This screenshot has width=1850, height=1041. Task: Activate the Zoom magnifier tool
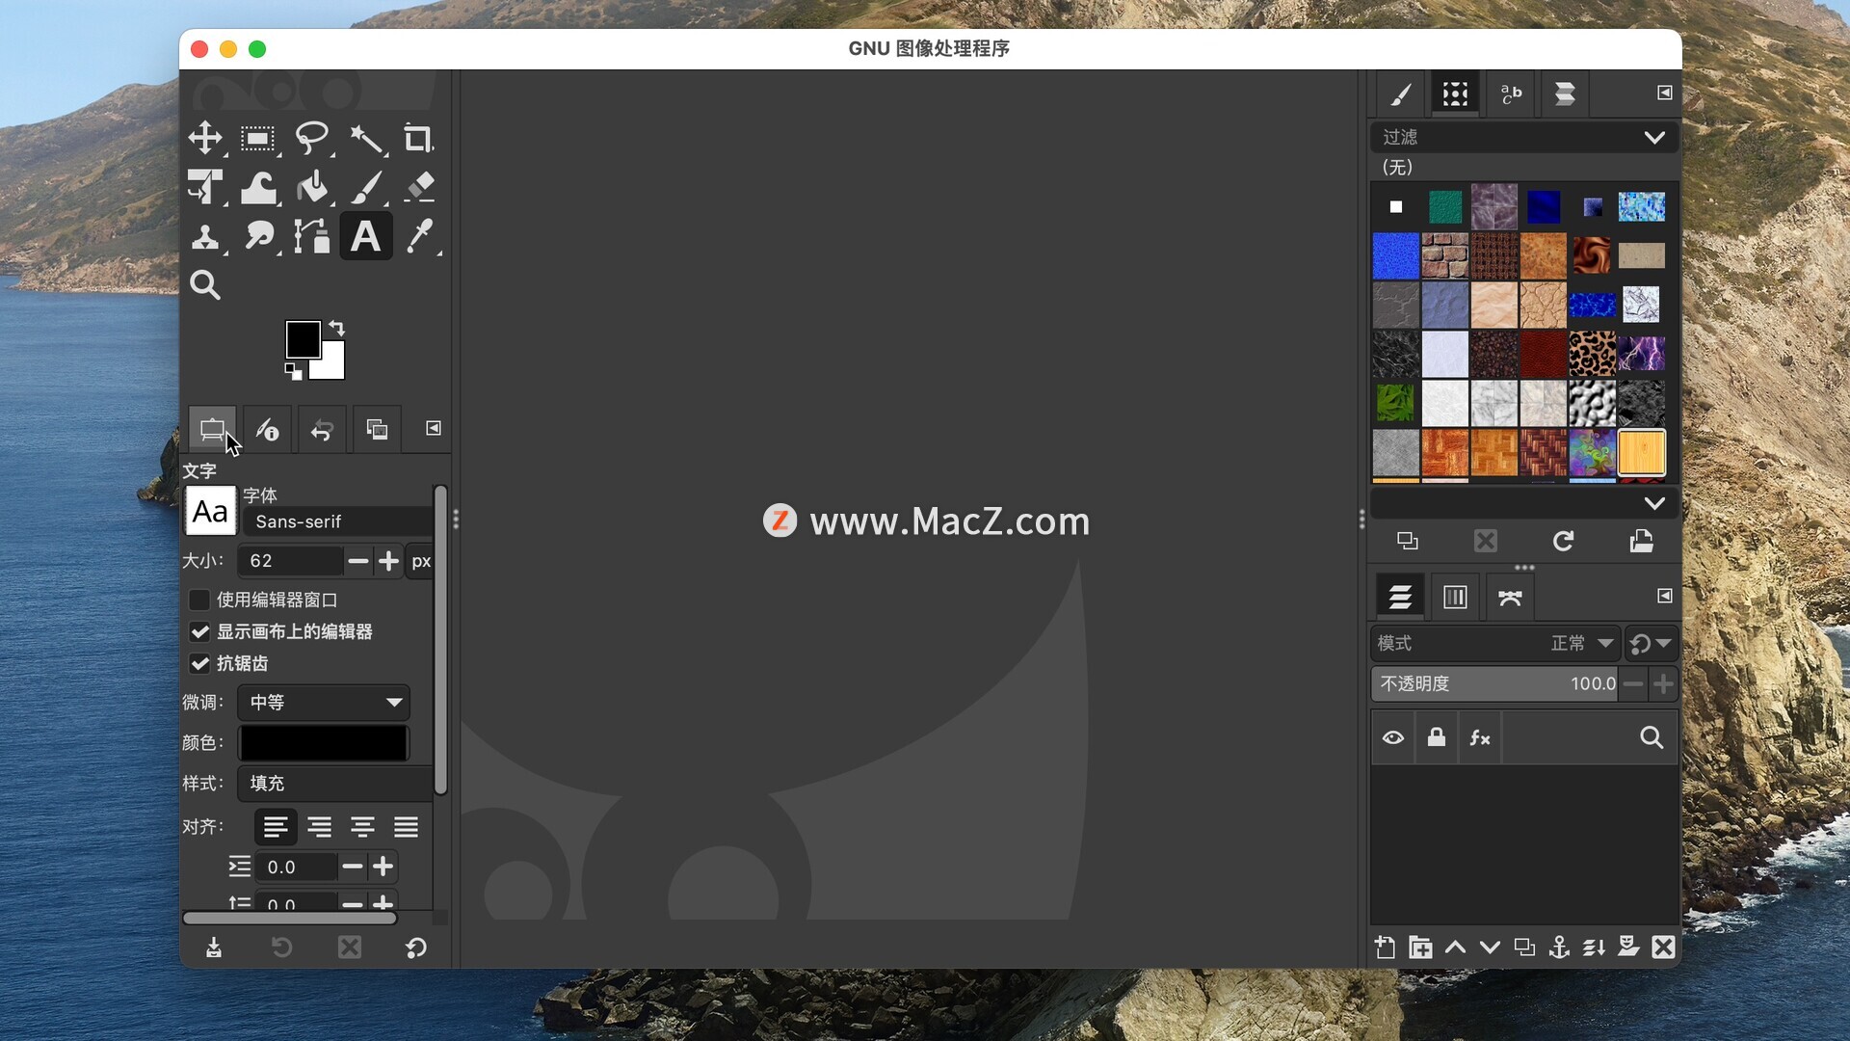point(204,285)
